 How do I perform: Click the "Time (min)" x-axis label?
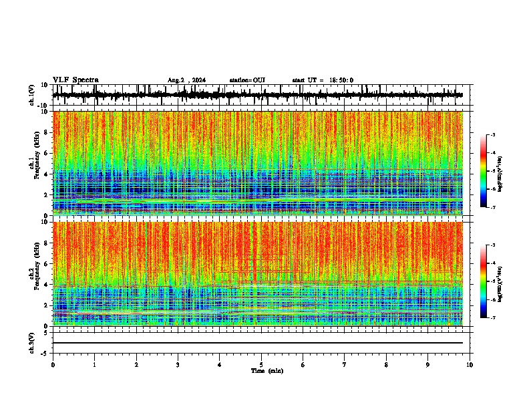(267, 371)
